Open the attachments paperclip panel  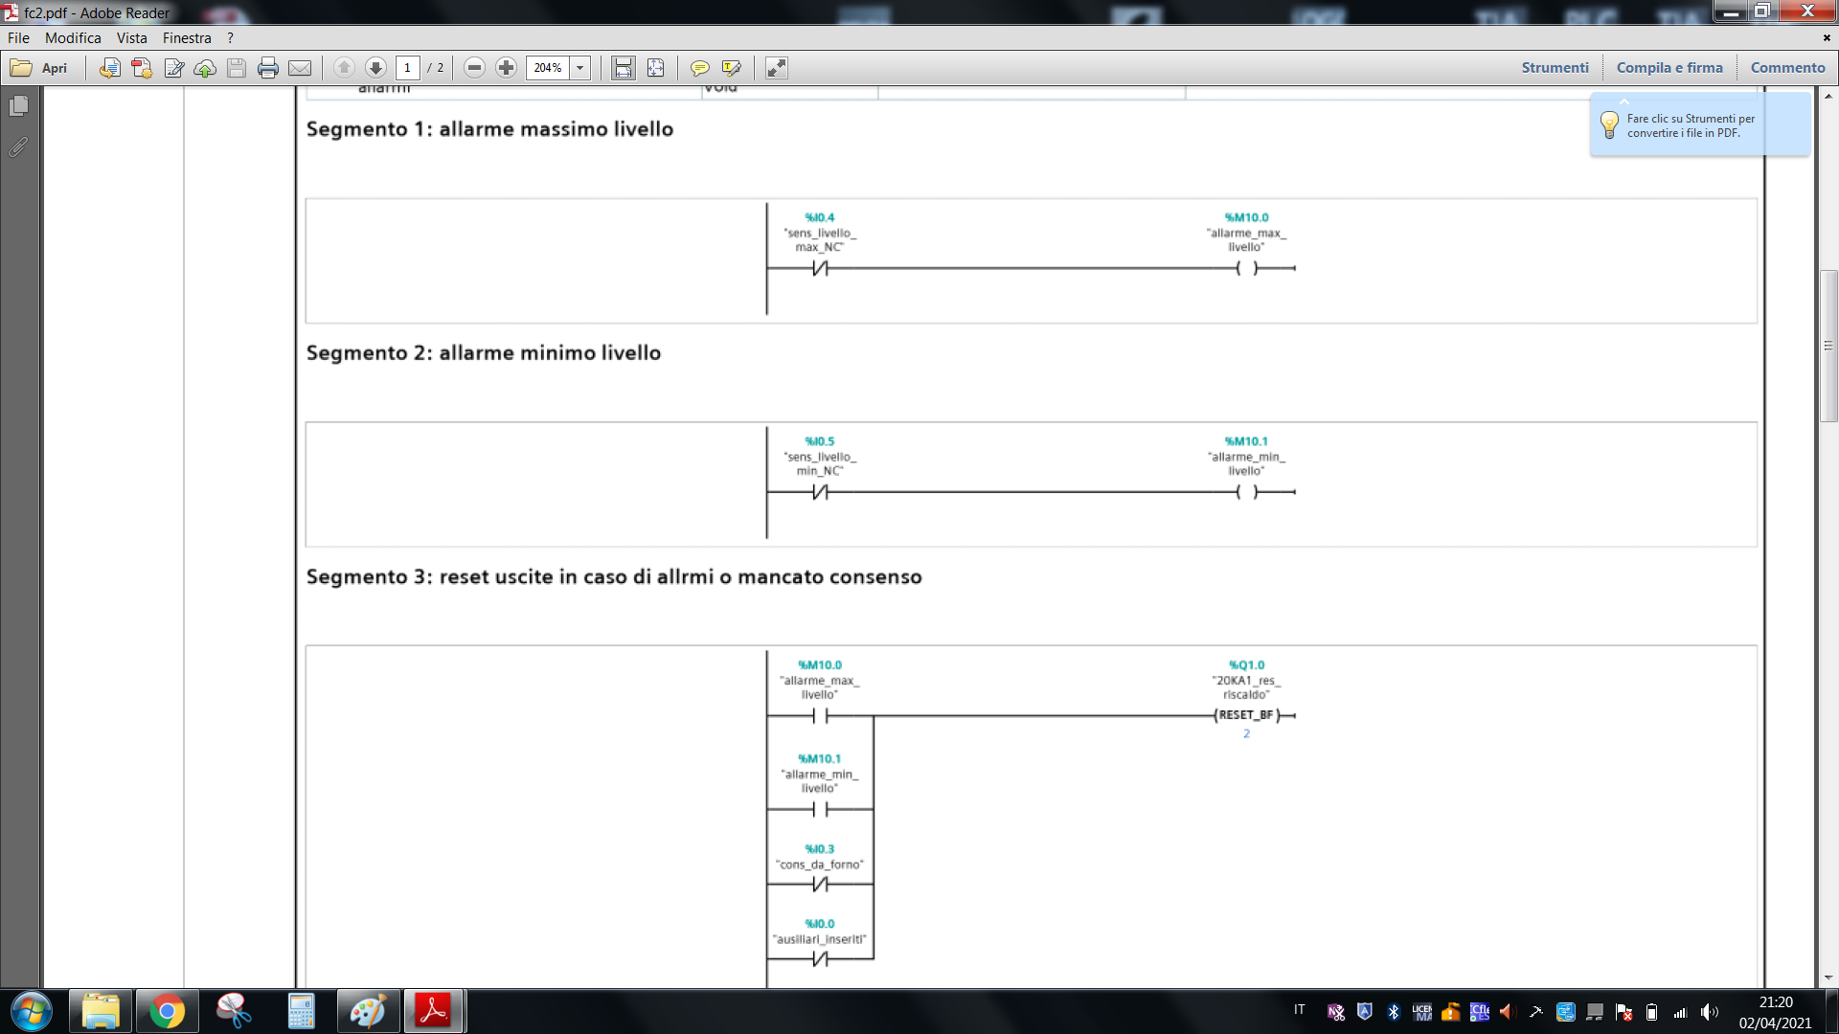[x=18, y=147]
